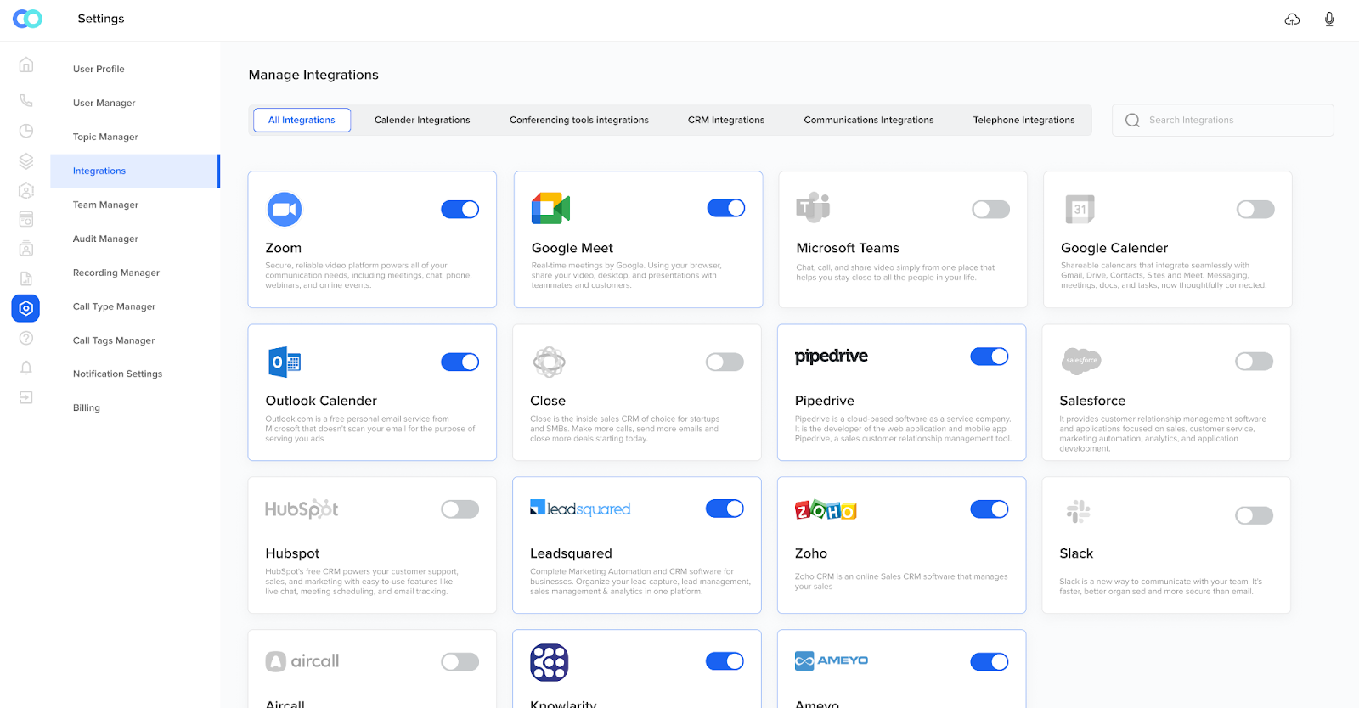Image resolution: width=1359 pixels, height=708 pixels.
Task: Enable the Aircall toggle
Action: pyautogui.click(x=460, y=661)
